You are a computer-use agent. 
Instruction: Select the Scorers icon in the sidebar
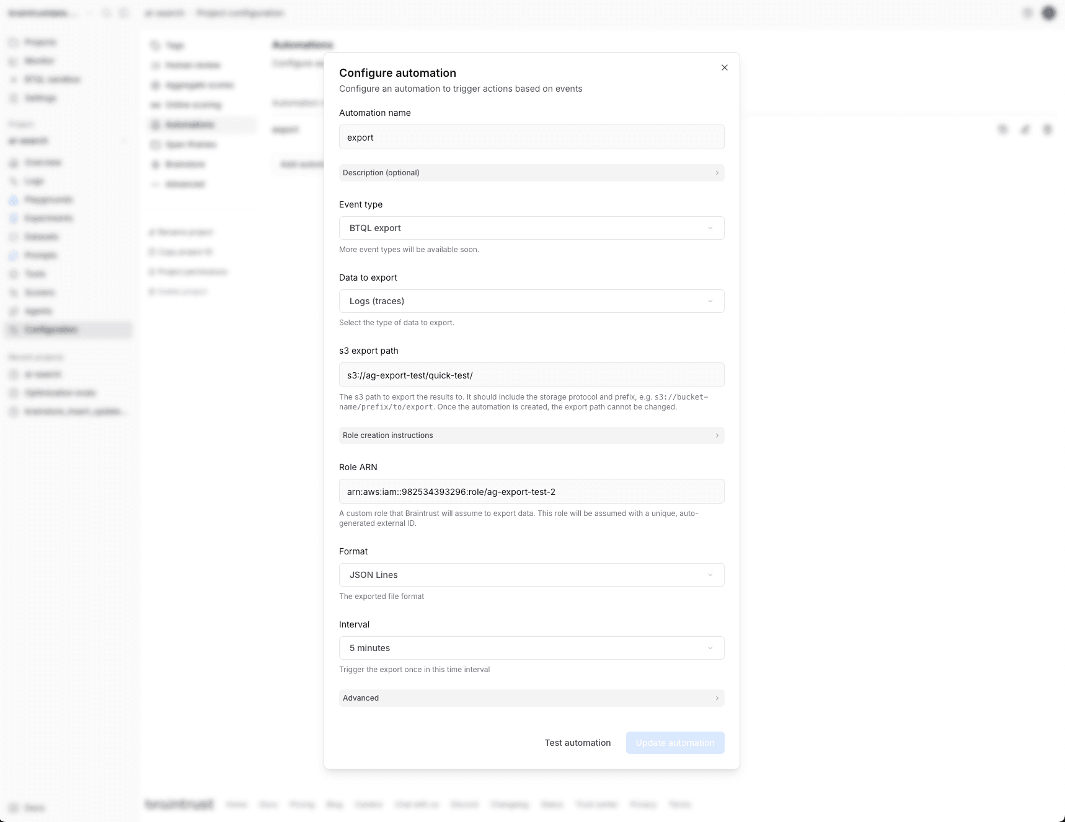[14, 292]
